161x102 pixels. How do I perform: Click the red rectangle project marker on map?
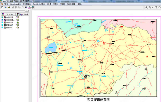[x=122, y=26]
